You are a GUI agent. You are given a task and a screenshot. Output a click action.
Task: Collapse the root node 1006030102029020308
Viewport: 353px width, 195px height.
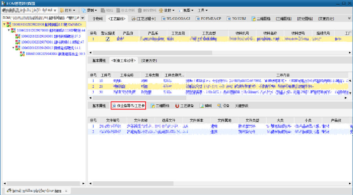point(4,24)
